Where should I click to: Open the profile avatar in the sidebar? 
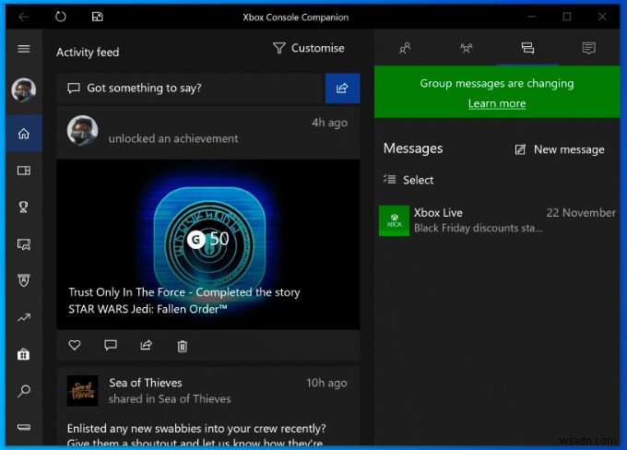(x=24, y=90)
